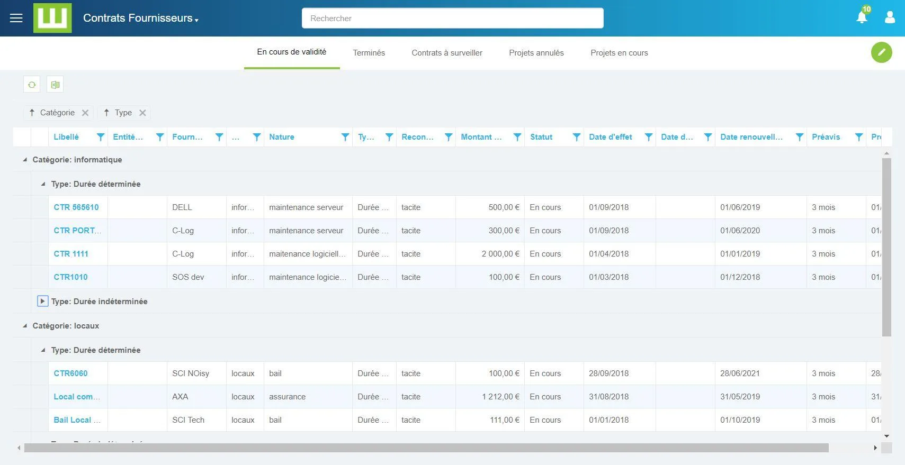Screen dimensions: 905x465
Task: Open the notifications bell
Action: point(862,17)
